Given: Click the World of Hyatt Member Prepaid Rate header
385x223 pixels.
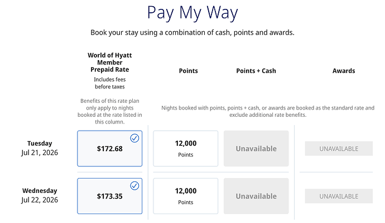Looking at the screenshot, I should (109, 63).
